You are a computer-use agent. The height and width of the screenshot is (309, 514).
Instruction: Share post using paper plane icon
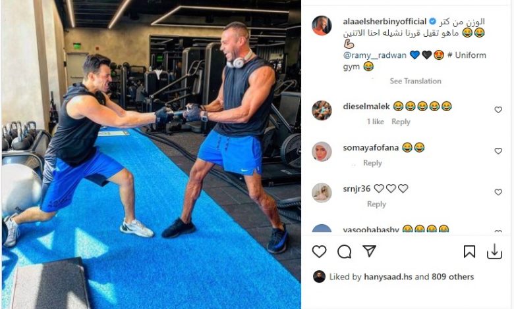click(369, 251)
